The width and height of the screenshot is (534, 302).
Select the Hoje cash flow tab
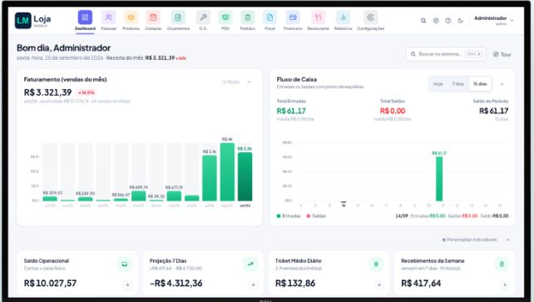coord(438,84)
